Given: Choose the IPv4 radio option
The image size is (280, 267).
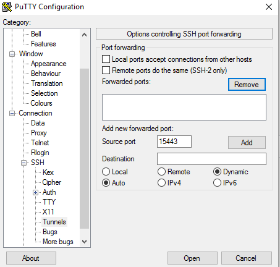Looking at the screenshot, I should [161, 183].
